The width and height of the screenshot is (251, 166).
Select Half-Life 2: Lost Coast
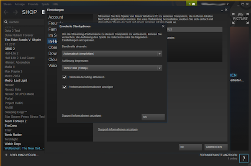point(20,58)
